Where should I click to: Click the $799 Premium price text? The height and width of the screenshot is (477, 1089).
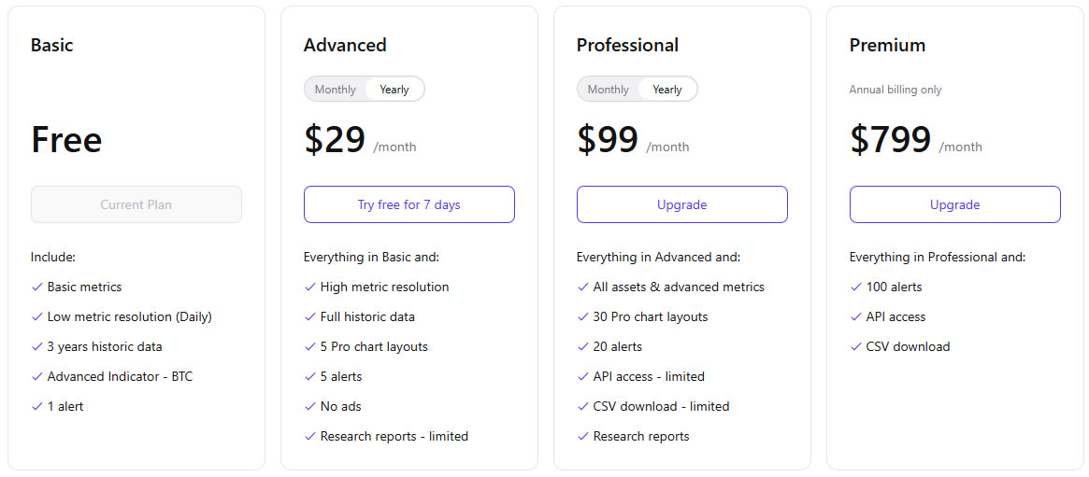pyautogui.click(x=890, y=140)
